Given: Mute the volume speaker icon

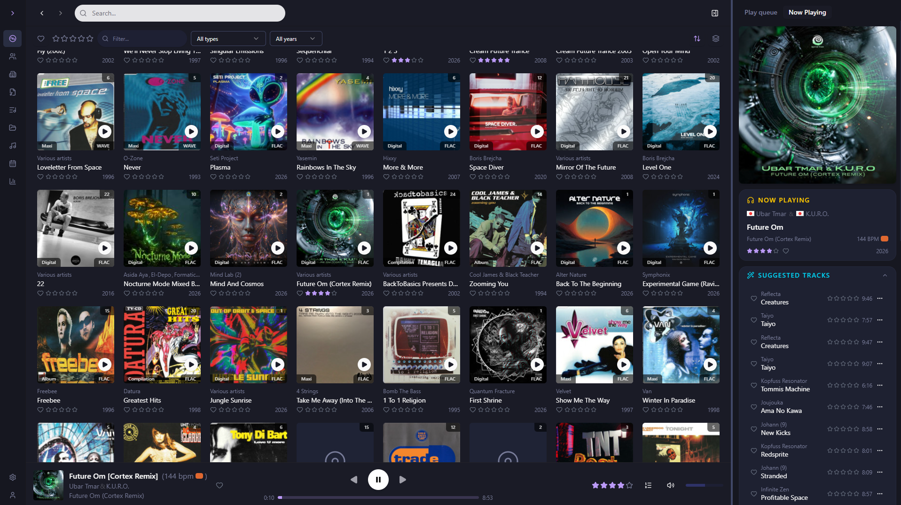Looking at the screenshot, I should [x=671, y=485].
